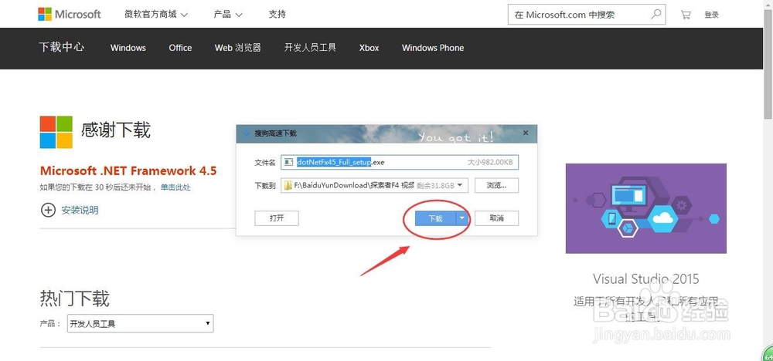Screen dimensions: 773x361
Task: Click the 登录 sign-in link
Action: tap(711, 15)
